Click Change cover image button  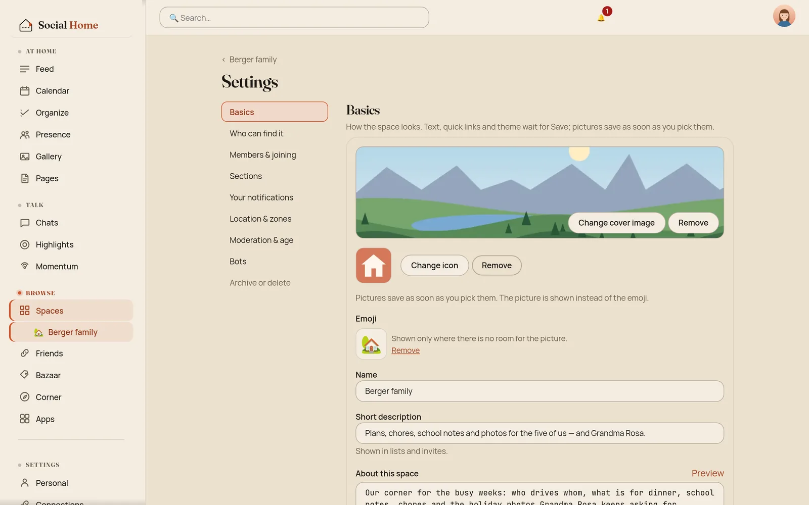coord(616,223)
